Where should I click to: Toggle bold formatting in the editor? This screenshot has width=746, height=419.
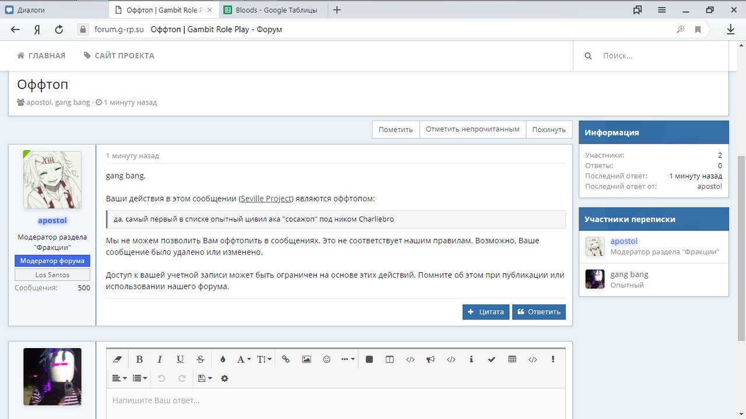139,360
